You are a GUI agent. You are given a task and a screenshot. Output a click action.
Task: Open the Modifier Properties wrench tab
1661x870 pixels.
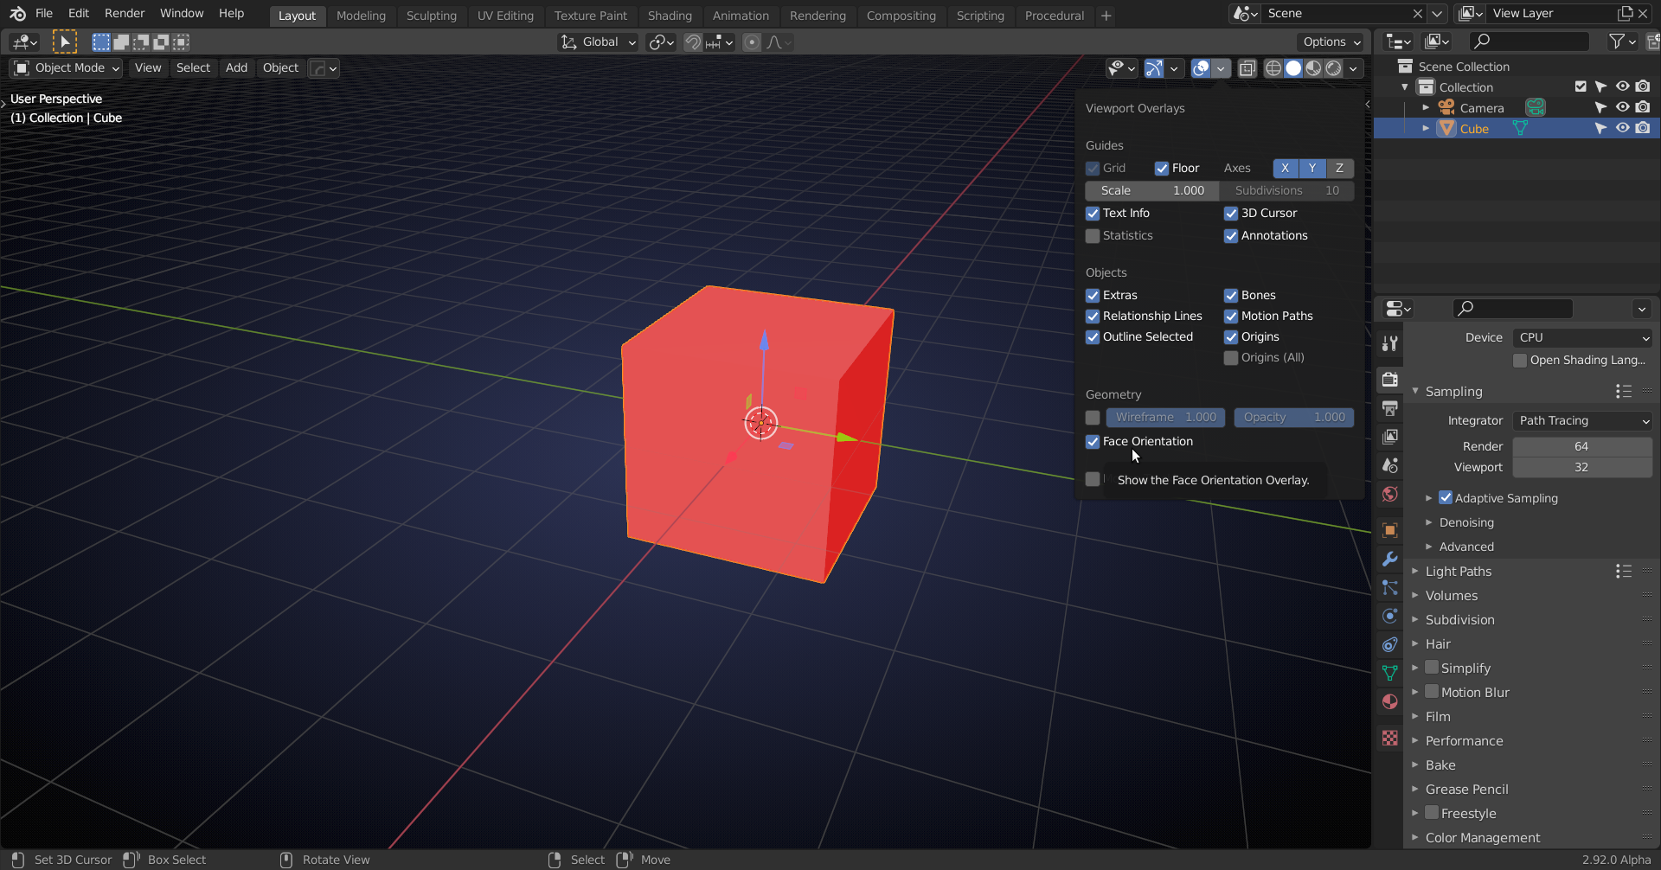point(1389,559)
